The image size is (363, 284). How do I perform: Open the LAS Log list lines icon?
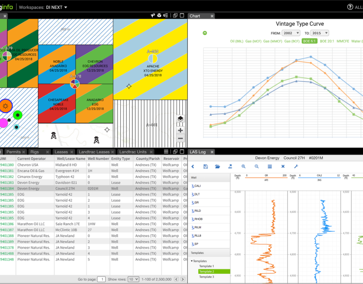pyautogui.click(x=270, y=166)
